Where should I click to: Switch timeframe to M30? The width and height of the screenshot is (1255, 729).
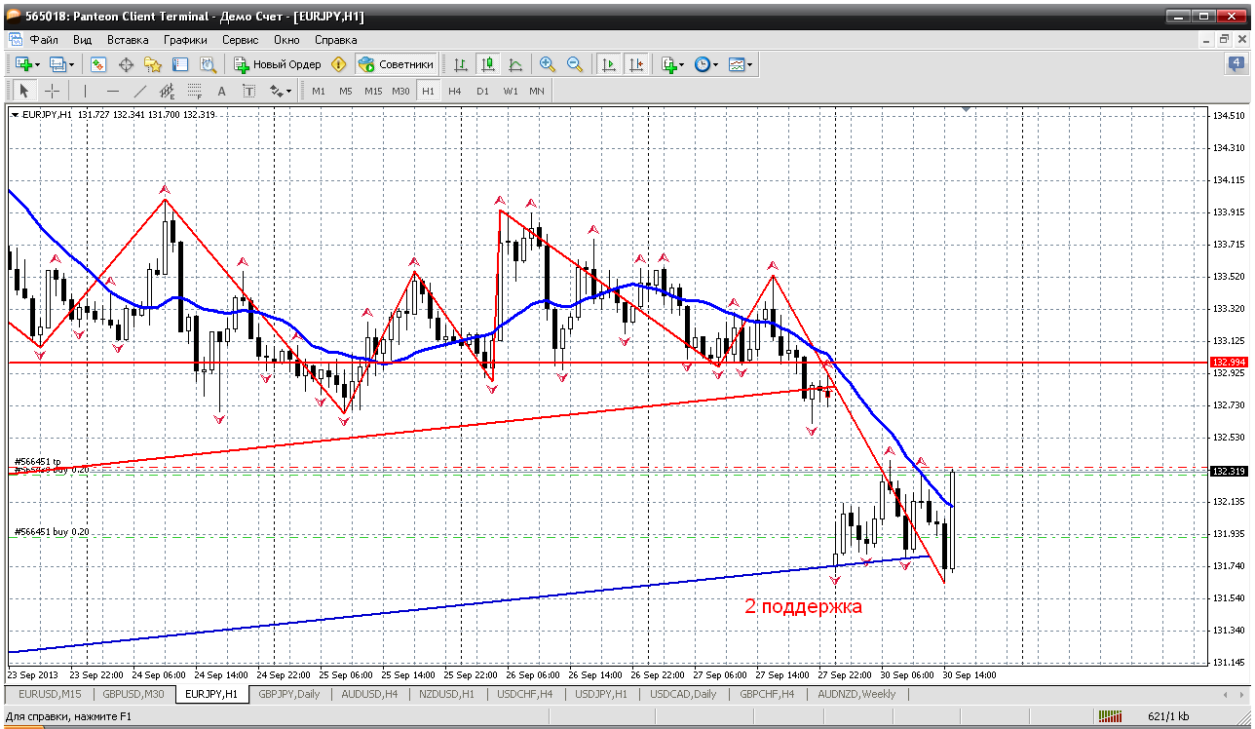[x=400, y=91]
